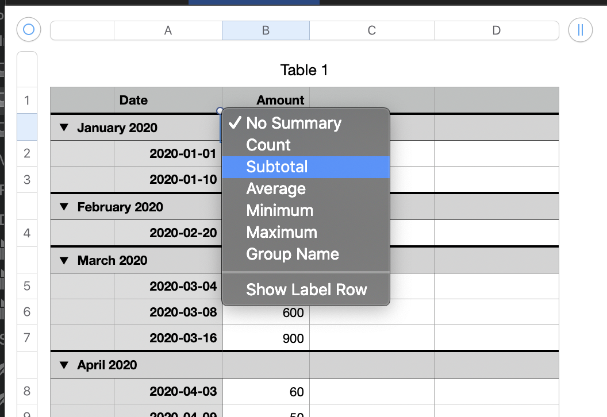Select Group Name menu entry
607x417 pixels.
[x=293, y=254]
